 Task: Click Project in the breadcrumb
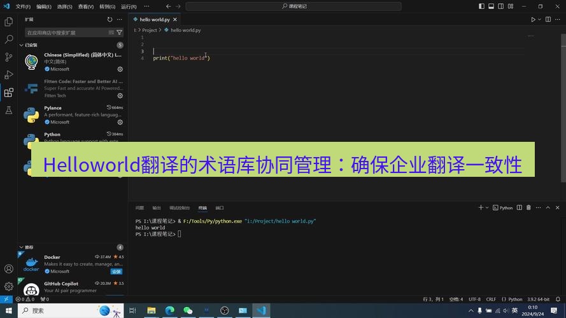(x=150, y=31)
